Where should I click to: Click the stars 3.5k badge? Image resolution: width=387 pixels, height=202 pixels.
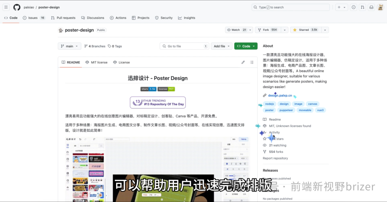148,89
